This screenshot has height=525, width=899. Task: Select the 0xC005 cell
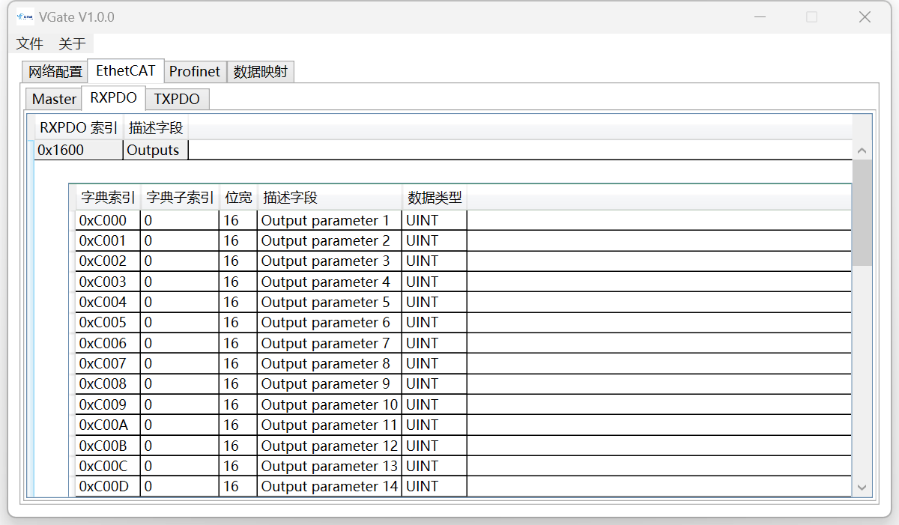108,322
